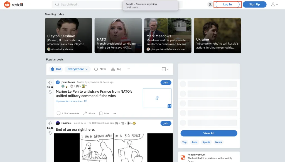Open the comic meme image

[114, 148]
